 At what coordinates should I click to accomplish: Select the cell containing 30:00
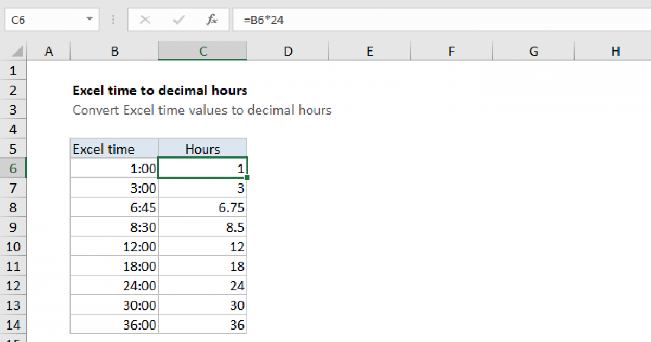pyautogui.click(x=114, y=305)
